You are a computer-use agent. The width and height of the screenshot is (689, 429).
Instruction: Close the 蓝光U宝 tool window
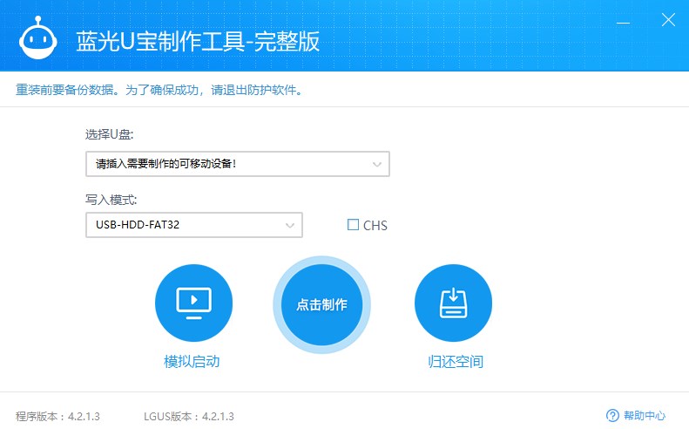tap(667, 22)
